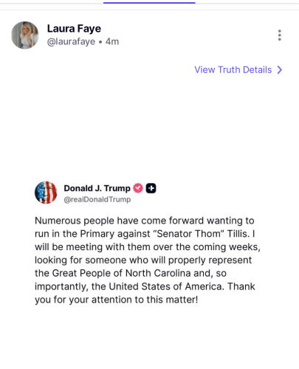Image resolution: width=299 pixels, height=369 pixels.
Task: Open Laura Faye's profile via her name
Action: 74,29
